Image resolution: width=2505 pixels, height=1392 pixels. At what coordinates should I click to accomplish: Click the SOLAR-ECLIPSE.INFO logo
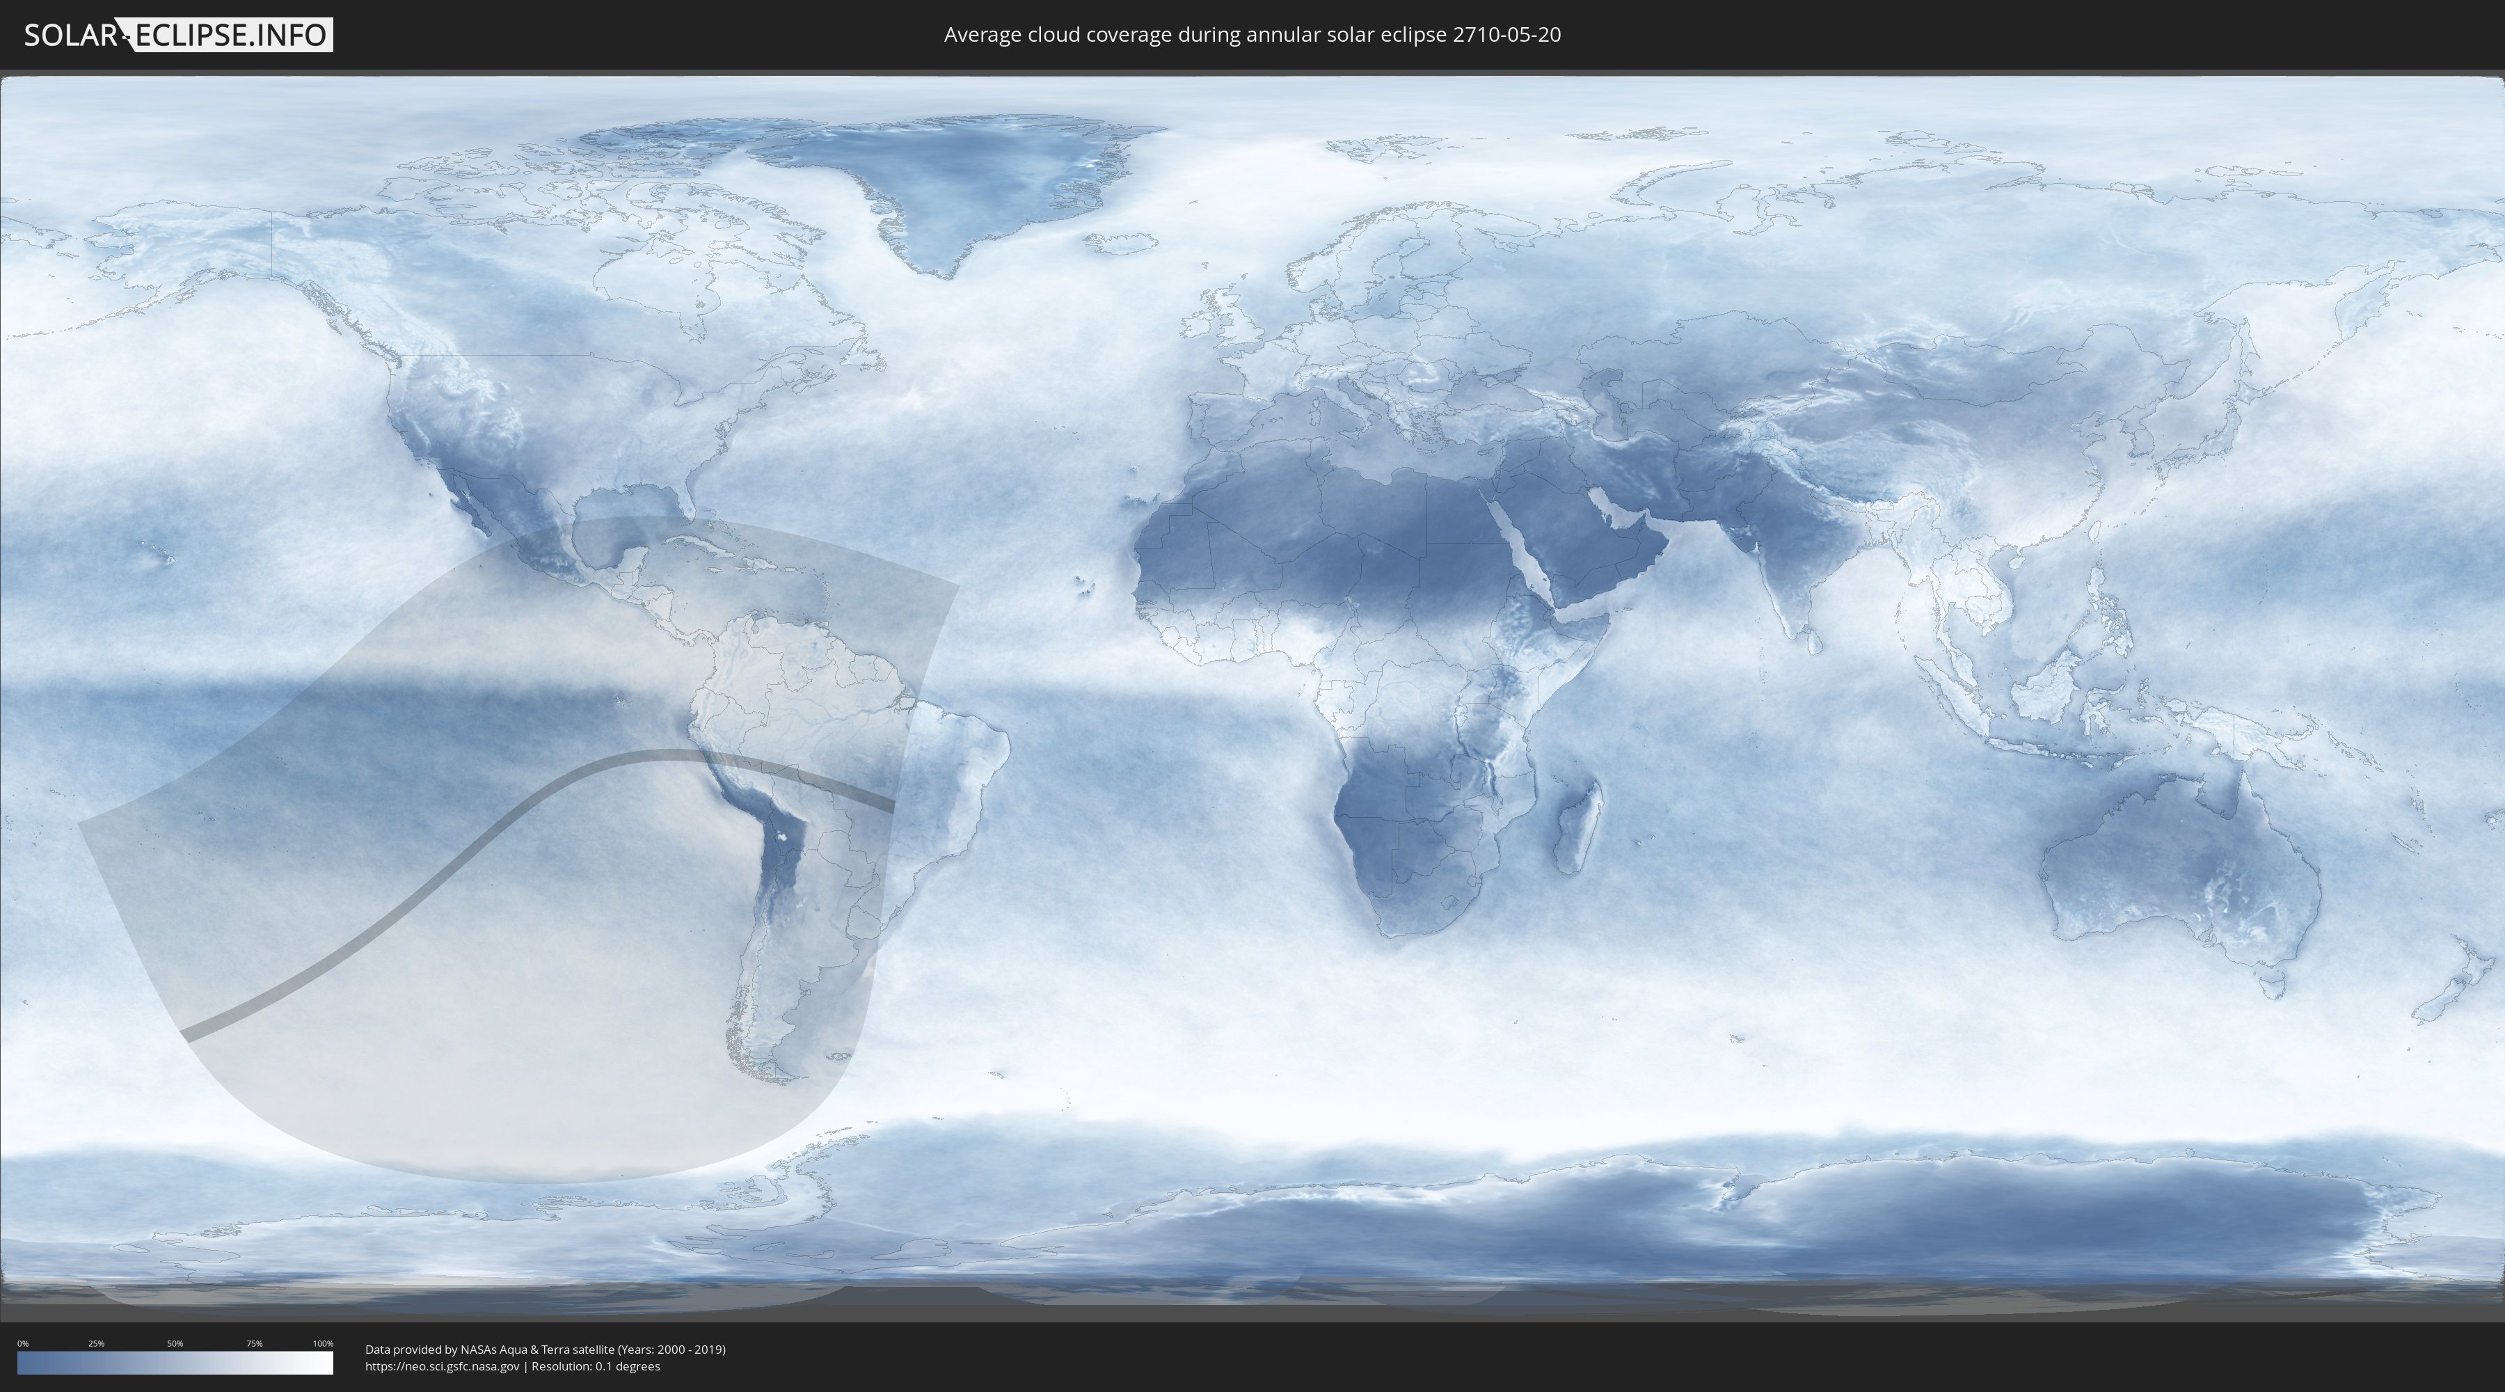pyautogui.click(x=178, y=35)
